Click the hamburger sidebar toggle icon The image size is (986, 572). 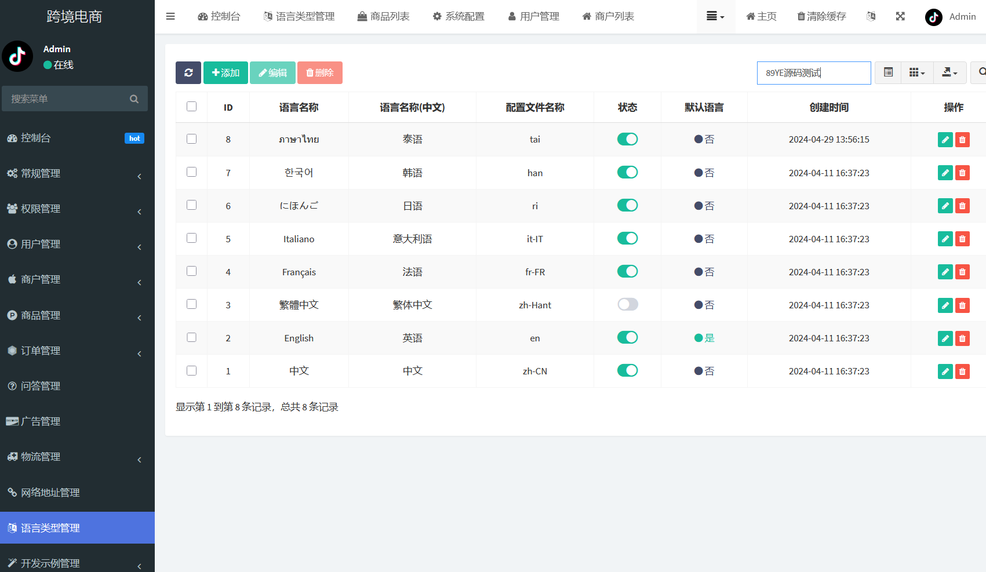(x=170, y=16)
